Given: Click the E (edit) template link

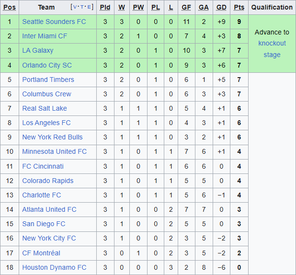Looking at the screenshot, I should pos(90,7).
